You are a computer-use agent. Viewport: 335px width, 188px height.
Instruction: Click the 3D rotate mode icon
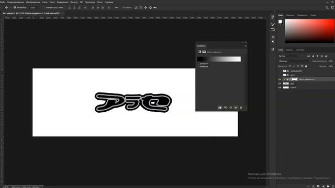(136, 7)
